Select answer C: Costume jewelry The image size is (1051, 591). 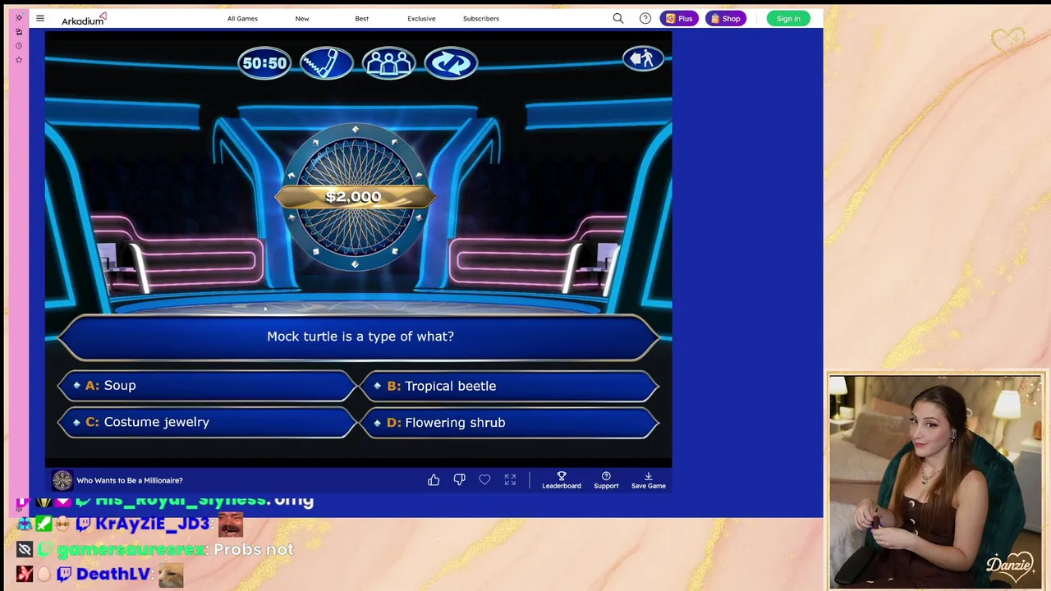pyautogui.click(x=208, y=422)
